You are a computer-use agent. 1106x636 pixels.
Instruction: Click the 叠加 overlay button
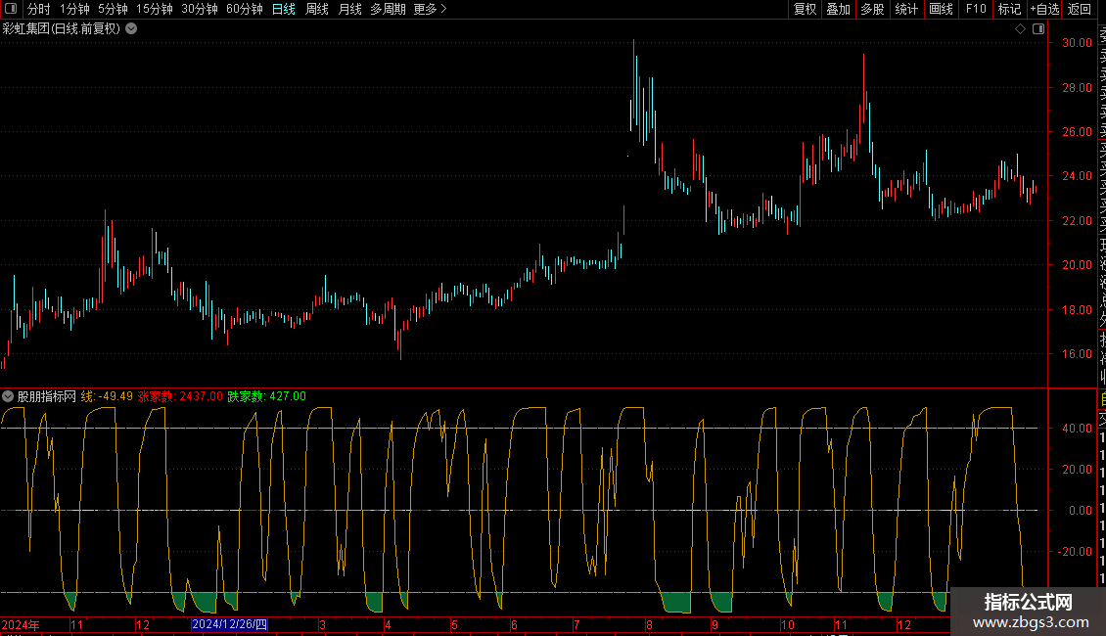click(839, 9)
